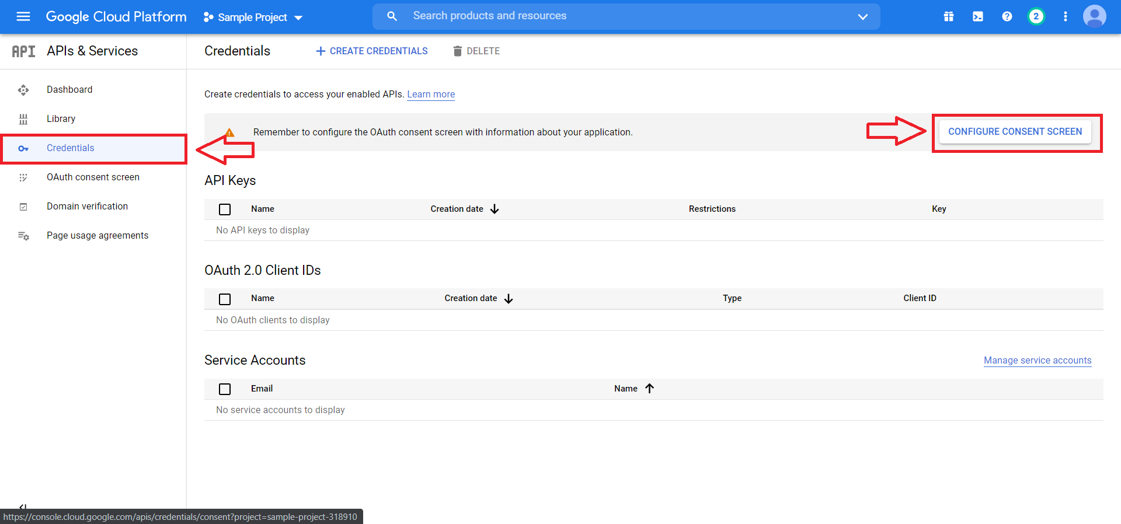The height and width of the screenshot is (524, 1121).
Task: Click the Google Cloud Platform logo text
Action: [x=116, y=16]
